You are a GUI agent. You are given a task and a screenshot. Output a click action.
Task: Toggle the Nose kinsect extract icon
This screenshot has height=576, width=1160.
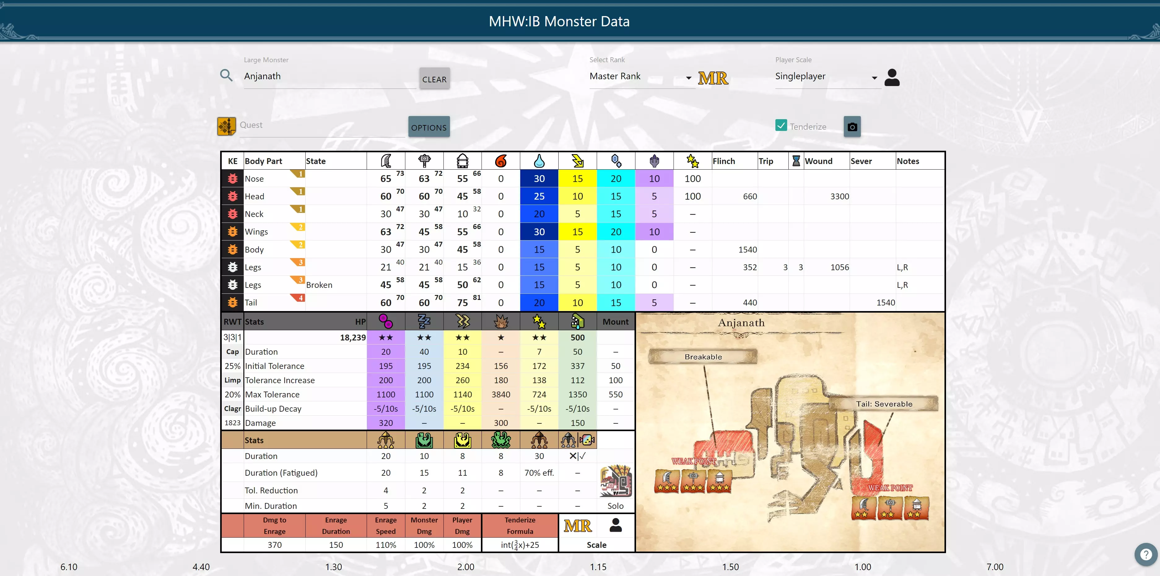point(232,179)
